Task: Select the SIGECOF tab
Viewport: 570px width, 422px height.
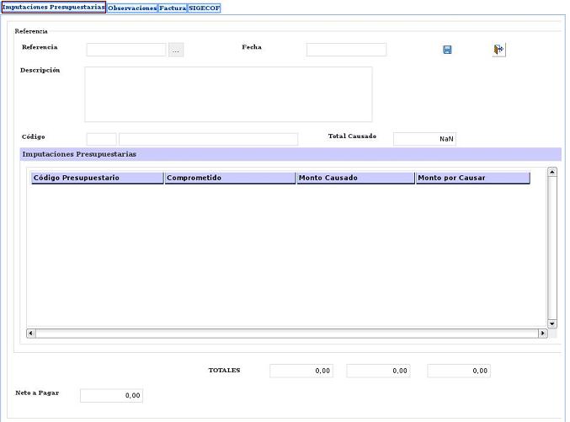Action: 204,8
